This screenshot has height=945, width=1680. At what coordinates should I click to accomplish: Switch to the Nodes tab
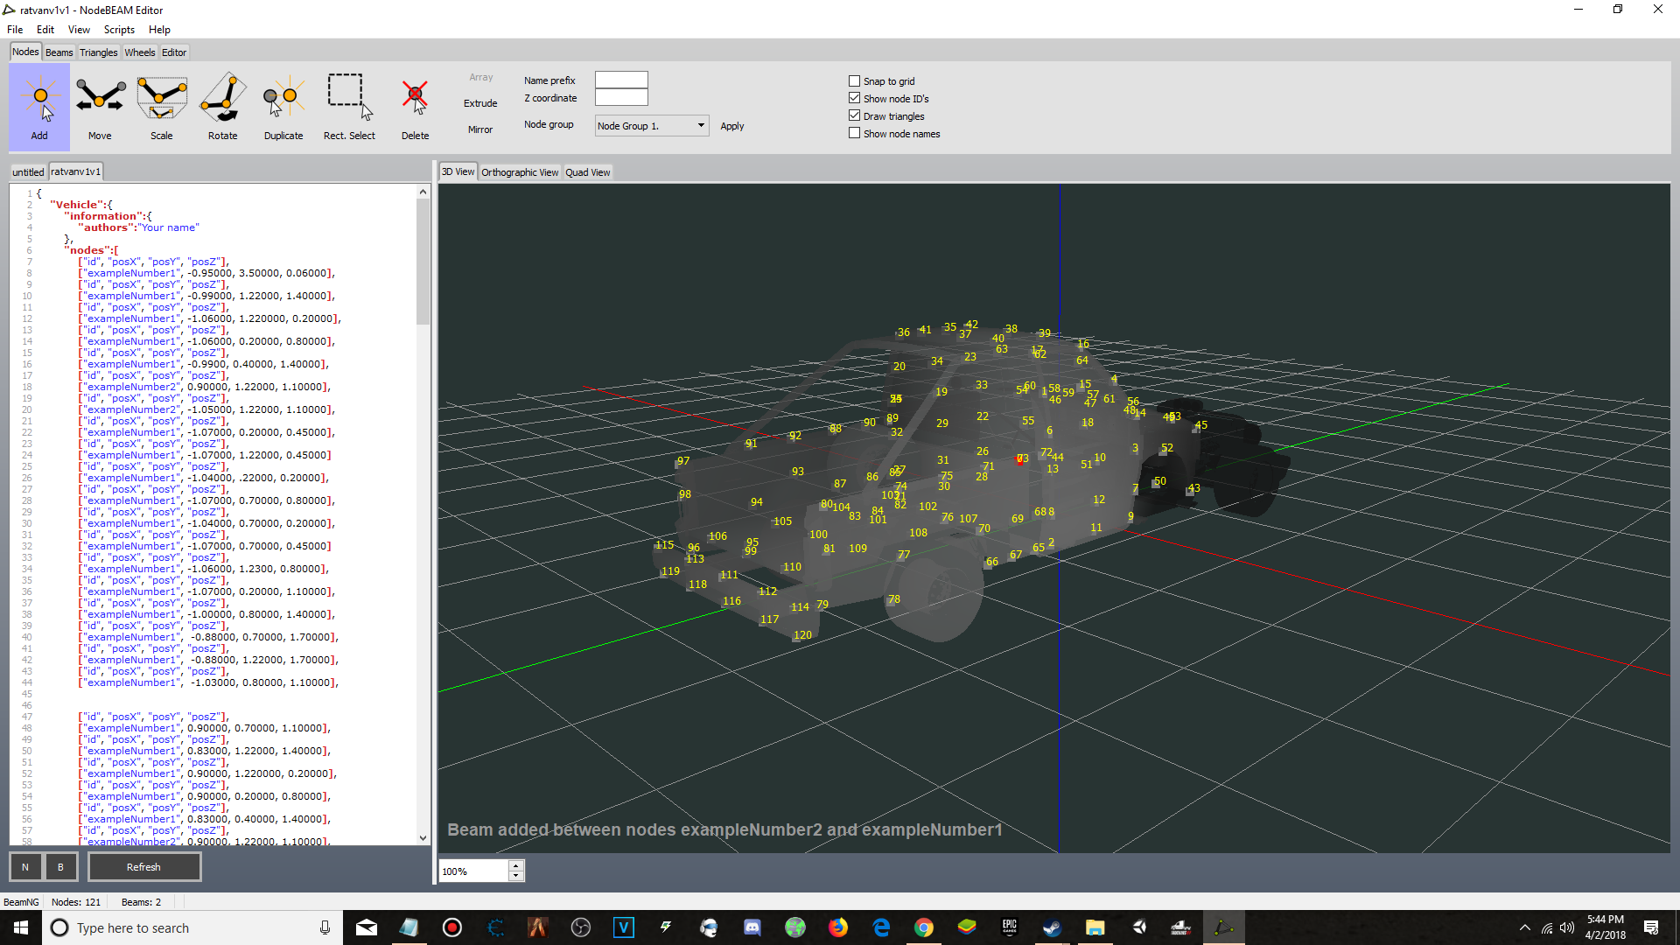[25, 52]
